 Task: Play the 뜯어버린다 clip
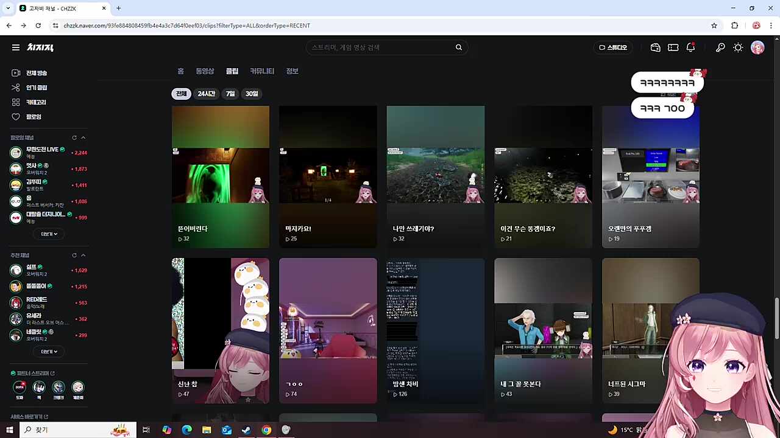tap(221, 177)
